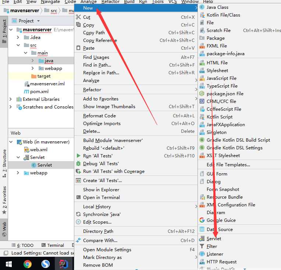Choose HTML File icon
This screenshot has height=270, width=281.
pyautogui.click(x=202, y=63)
